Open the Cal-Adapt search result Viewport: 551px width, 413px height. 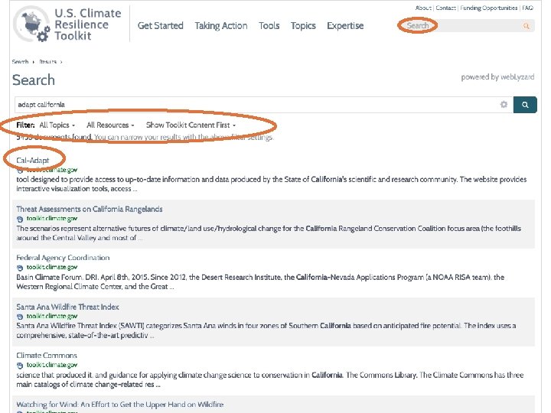click(33, 160)
